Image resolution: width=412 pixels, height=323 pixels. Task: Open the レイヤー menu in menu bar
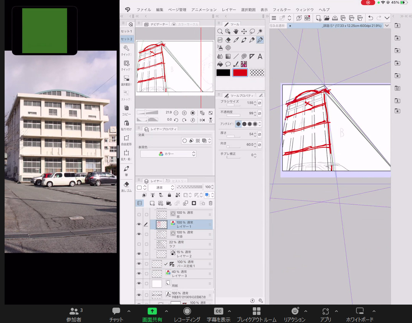(229, 10)
